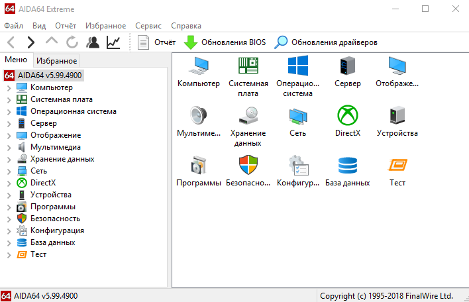Click the Refresh toolbar icon
Screen dimensions: 469x302
click(72, 42)
